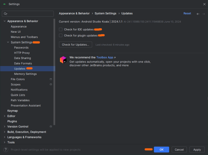This screenshot has width=208, height=155.
Task: Click the System Settings tree label
Action: [21, 42]
